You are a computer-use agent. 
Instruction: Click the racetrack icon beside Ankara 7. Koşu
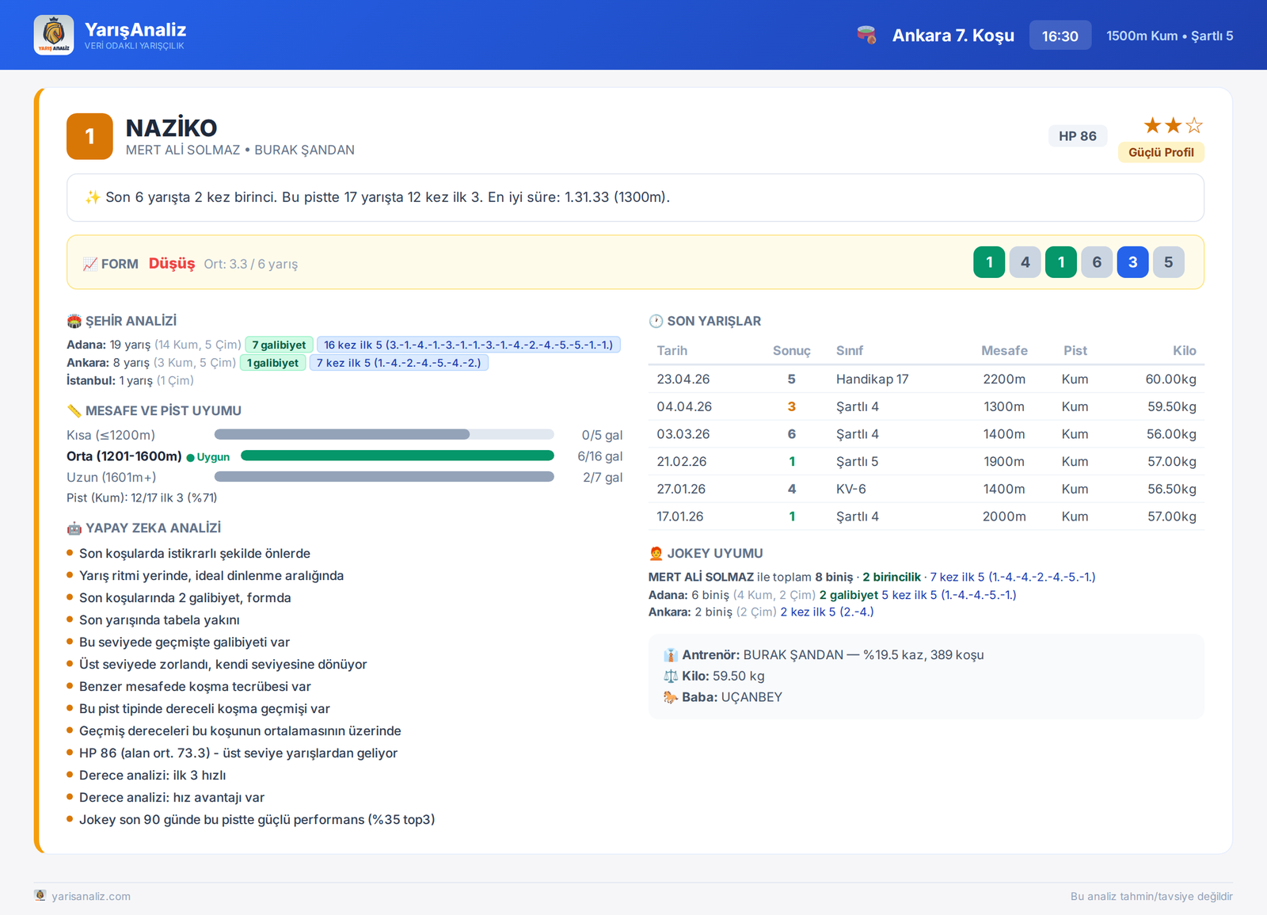click(866, 35)
